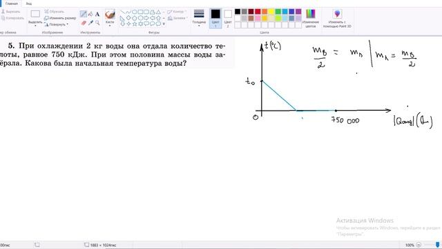Choose the straight Line shape
The height and width of the screenshot is (249, 442).
pyautogui.click(x=123, y=12)
